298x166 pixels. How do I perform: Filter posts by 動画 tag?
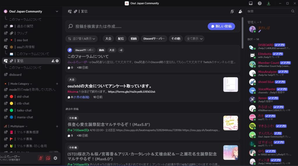[134, 39]
